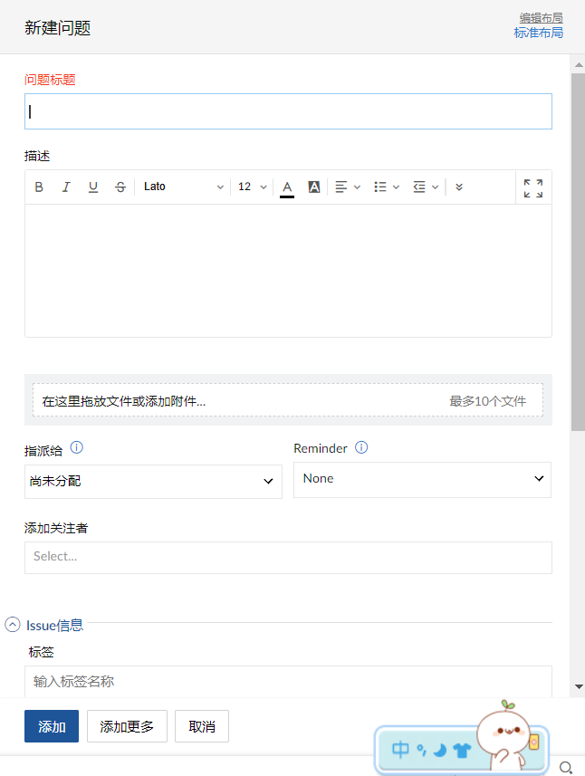585x776 pixels.
Task: Show more editor toolbar options
Action: [459, 187]
